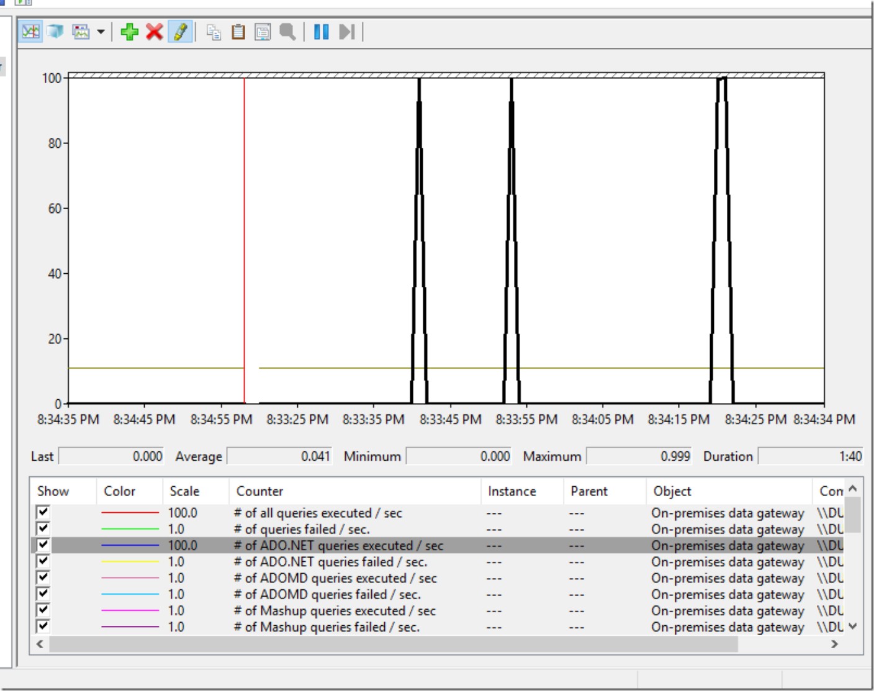874x691 pixels.
Task: Uncheck the all queries executed counter
Action: [x=43, y=512]
